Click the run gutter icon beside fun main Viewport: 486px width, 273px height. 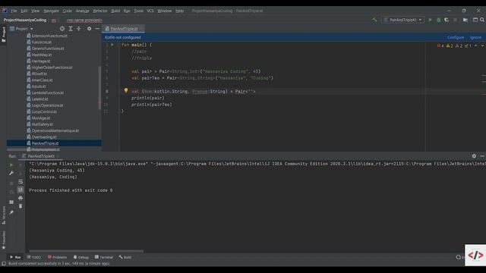[112, 45]
